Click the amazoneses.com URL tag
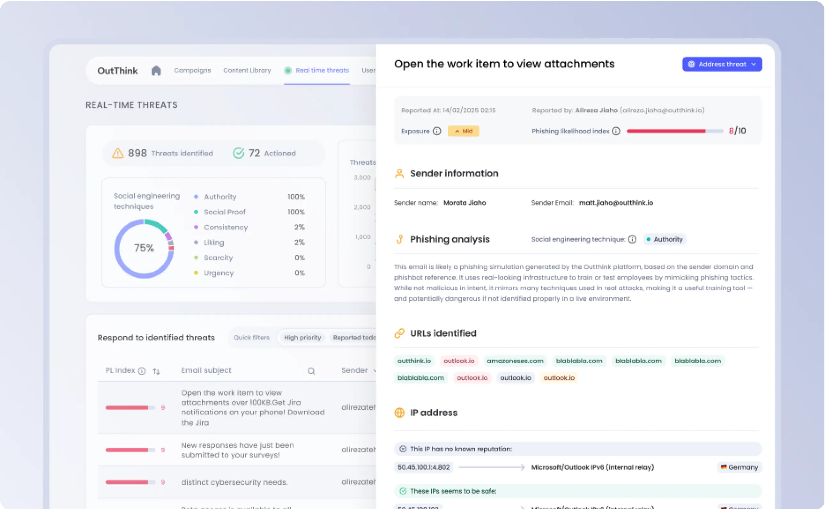This screenshot has width=825, height=509. coord(515,361)
